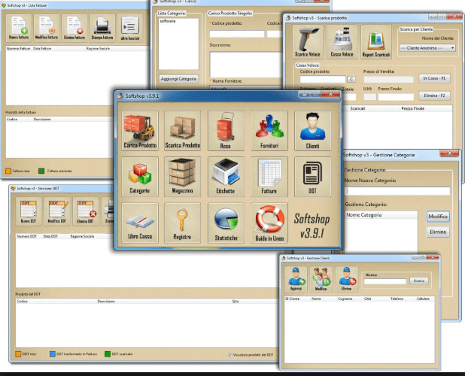Viewport: 465px width, 376px height.
Task: Click Nome Categoria column header
Action: (x=364, y=215)
